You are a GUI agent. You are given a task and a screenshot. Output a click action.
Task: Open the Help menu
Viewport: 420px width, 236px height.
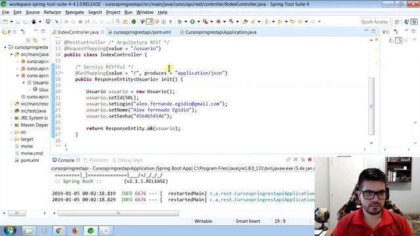[x=162, y=12]
